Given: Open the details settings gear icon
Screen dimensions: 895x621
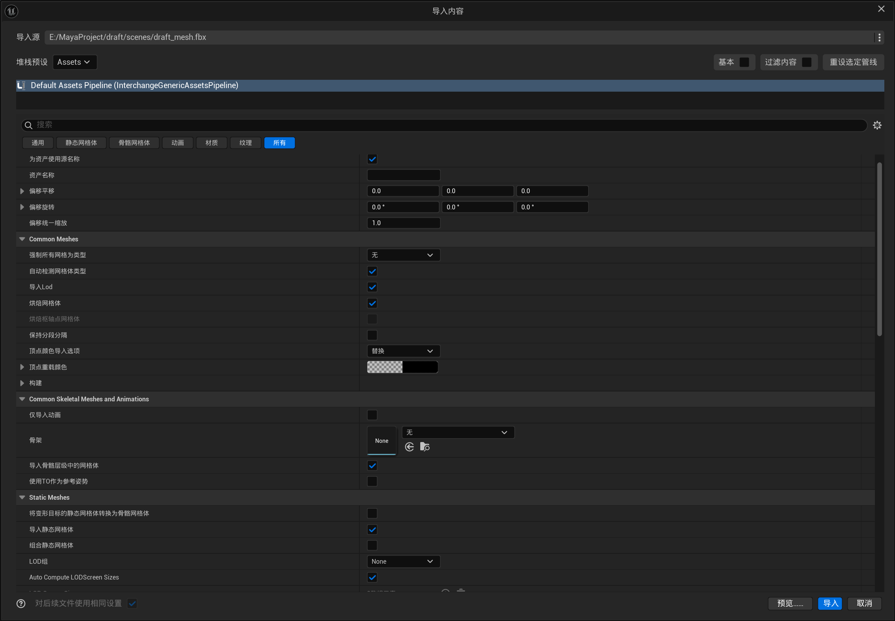Looking at the screenshot, I should point(877,125).
